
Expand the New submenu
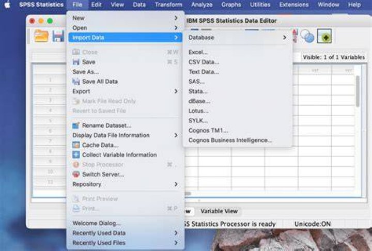pos(125,18)
